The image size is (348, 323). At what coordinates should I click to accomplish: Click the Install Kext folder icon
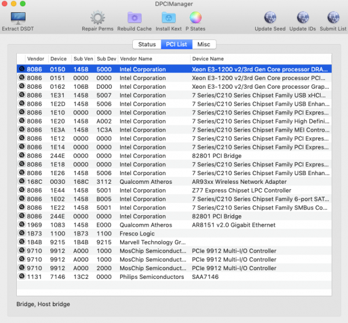tap(169, 17)
